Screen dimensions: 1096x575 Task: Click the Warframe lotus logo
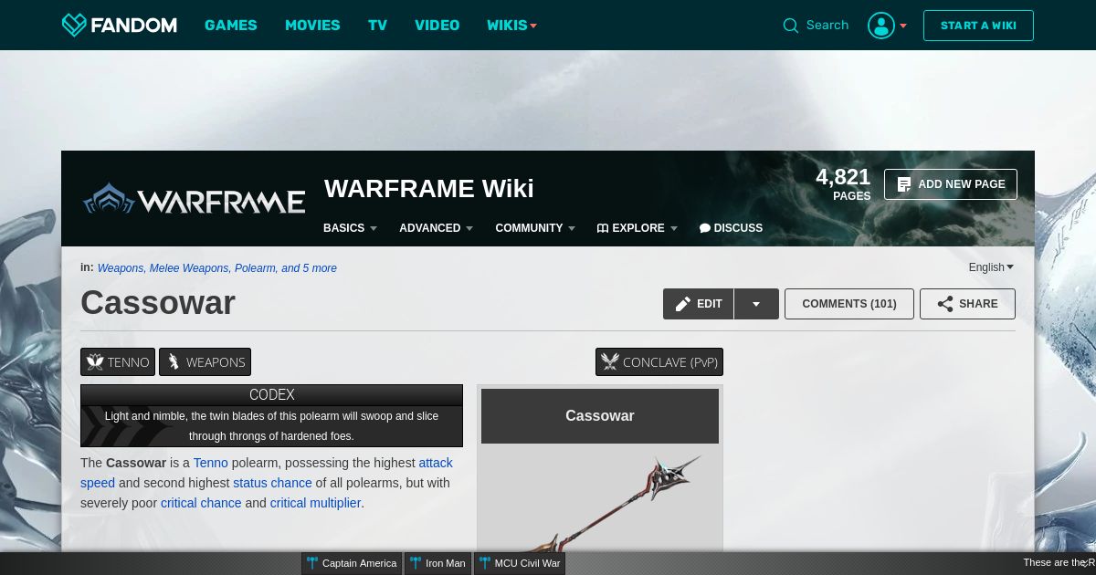point(110,199)
